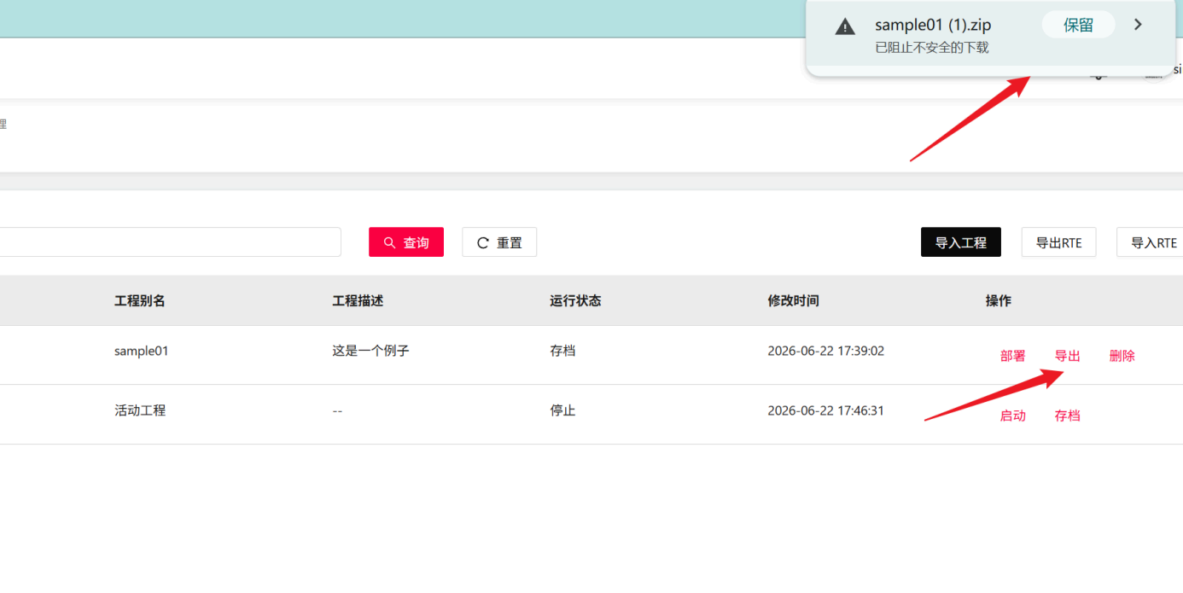Click the sample01 (1).zip file name
Screen dimensions: 1183x593
[933, 25]
